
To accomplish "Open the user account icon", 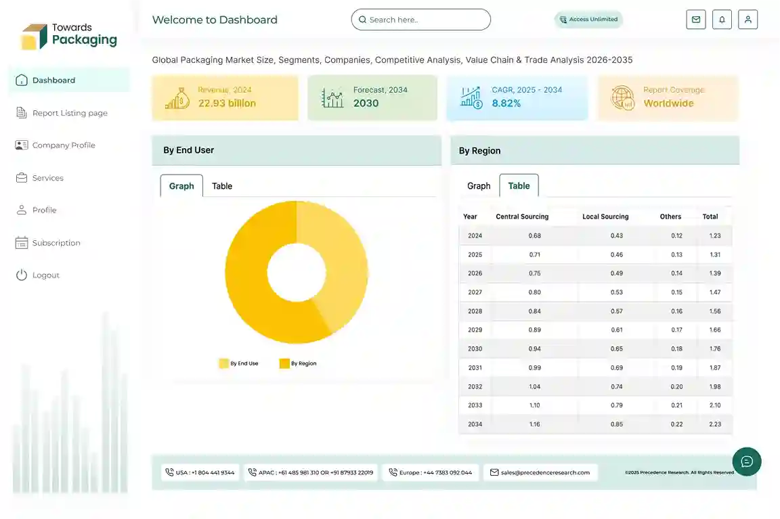I will click(x=747, y=20).
